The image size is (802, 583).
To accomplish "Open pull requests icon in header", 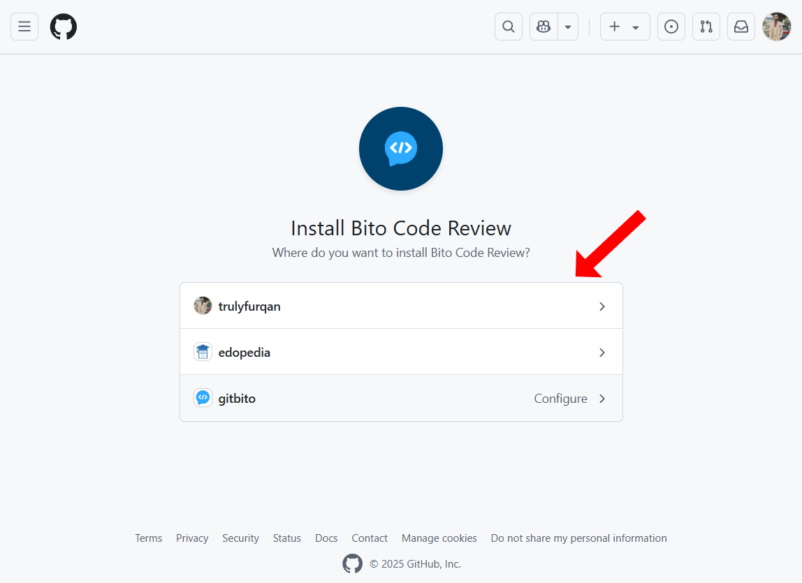I will pyautogui.click(x=706, y=27).
